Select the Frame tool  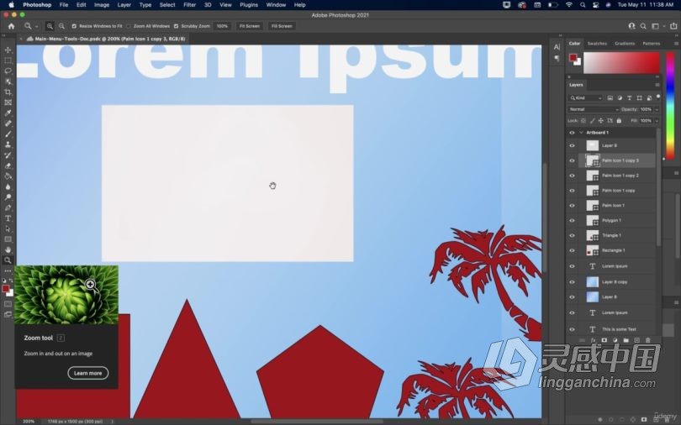[x=8, y=102]
